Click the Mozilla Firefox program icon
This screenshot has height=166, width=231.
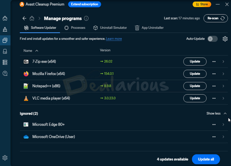pos(26,74)
